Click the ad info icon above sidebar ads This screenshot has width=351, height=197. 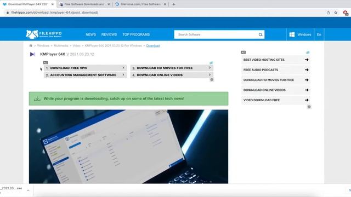308,53
